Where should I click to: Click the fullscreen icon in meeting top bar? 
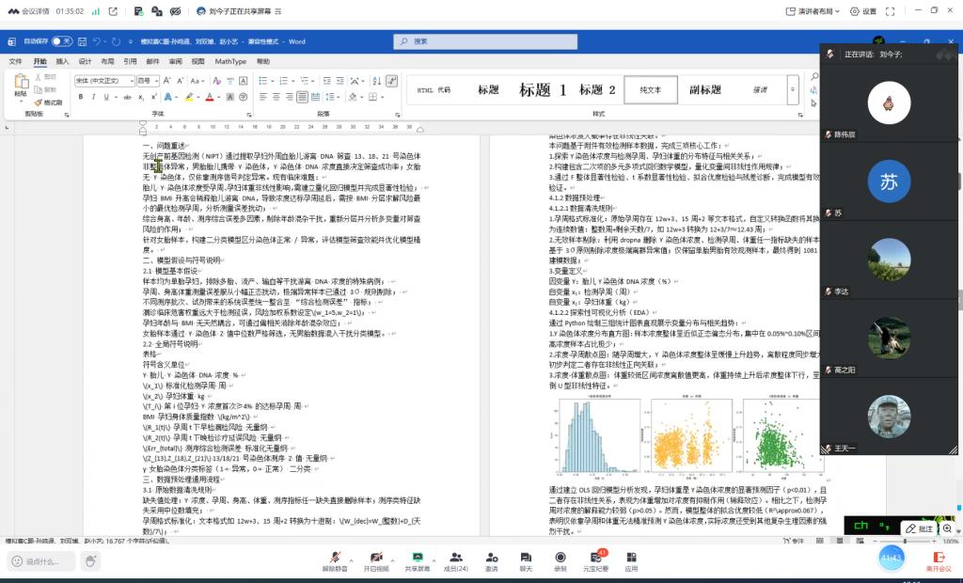coord(890,11)
